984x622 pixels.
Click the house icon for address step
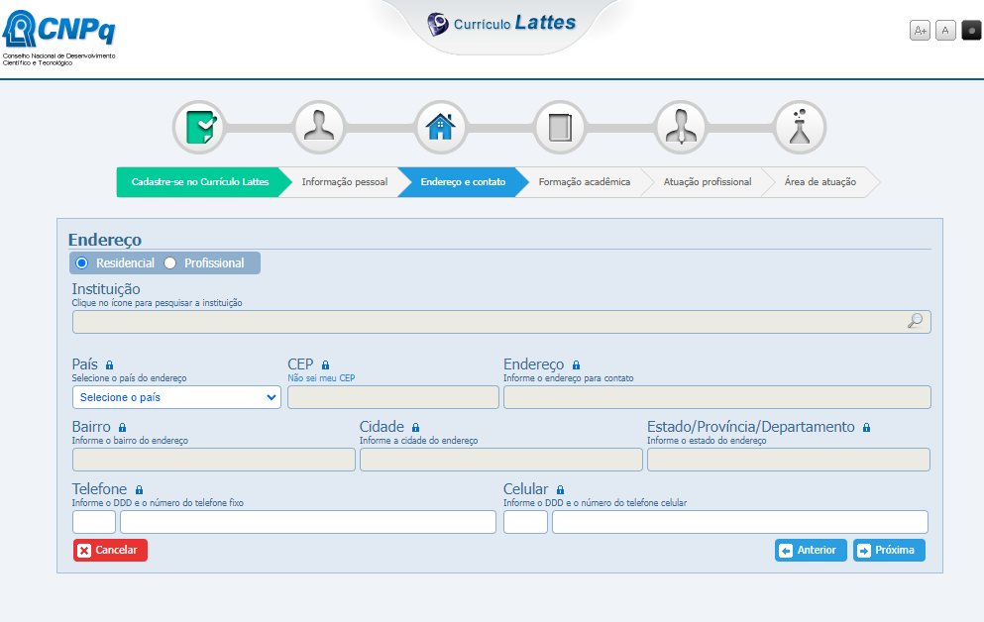coord(439,128)
